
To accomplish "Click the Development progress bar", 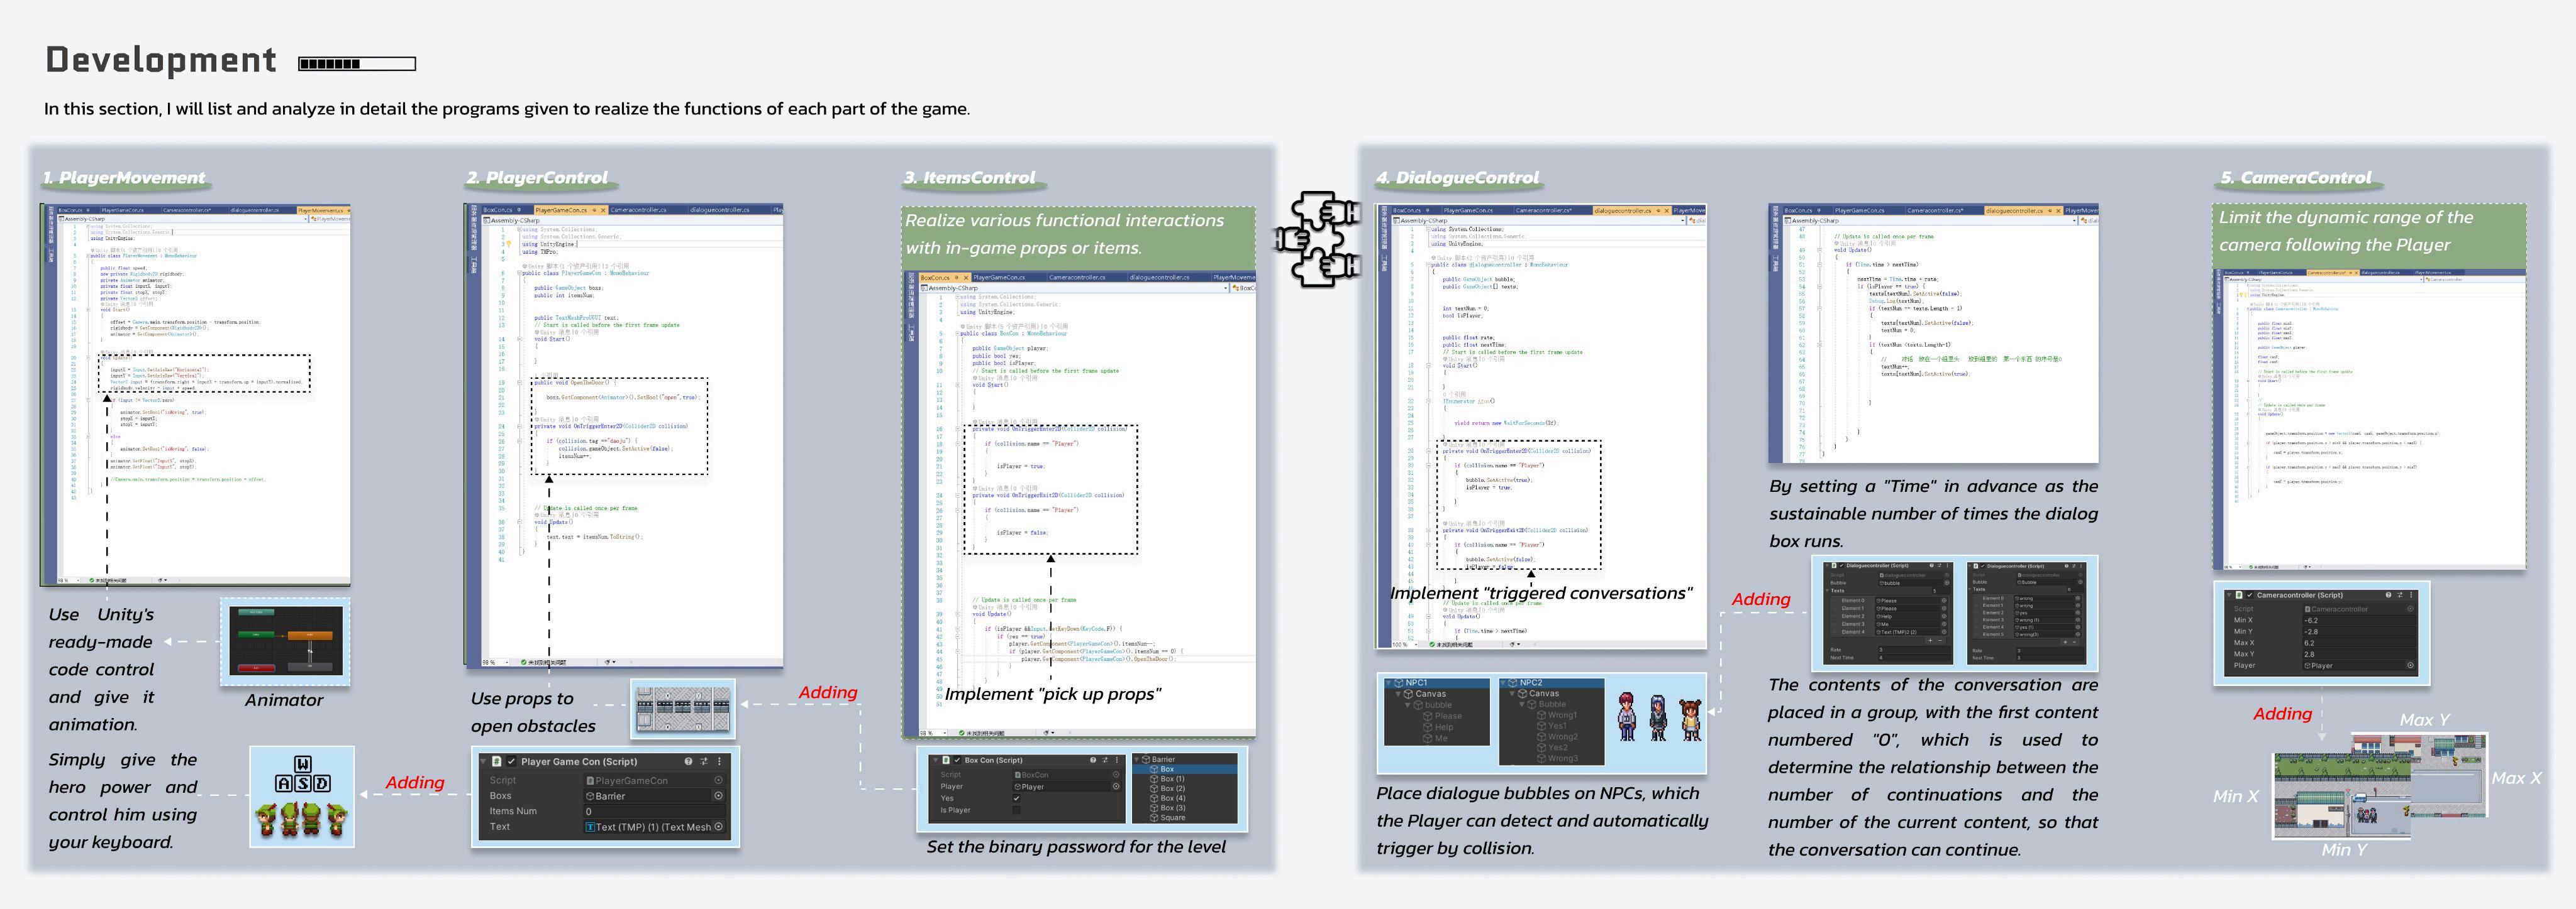I will tap(357, 64).
